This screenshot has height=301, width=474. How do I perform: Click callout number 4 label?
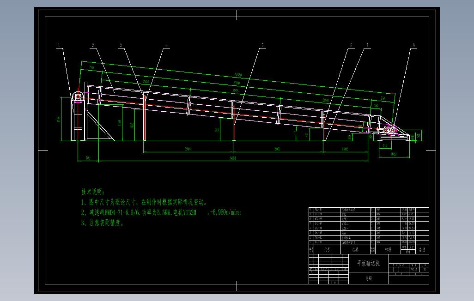pos(167,45)
